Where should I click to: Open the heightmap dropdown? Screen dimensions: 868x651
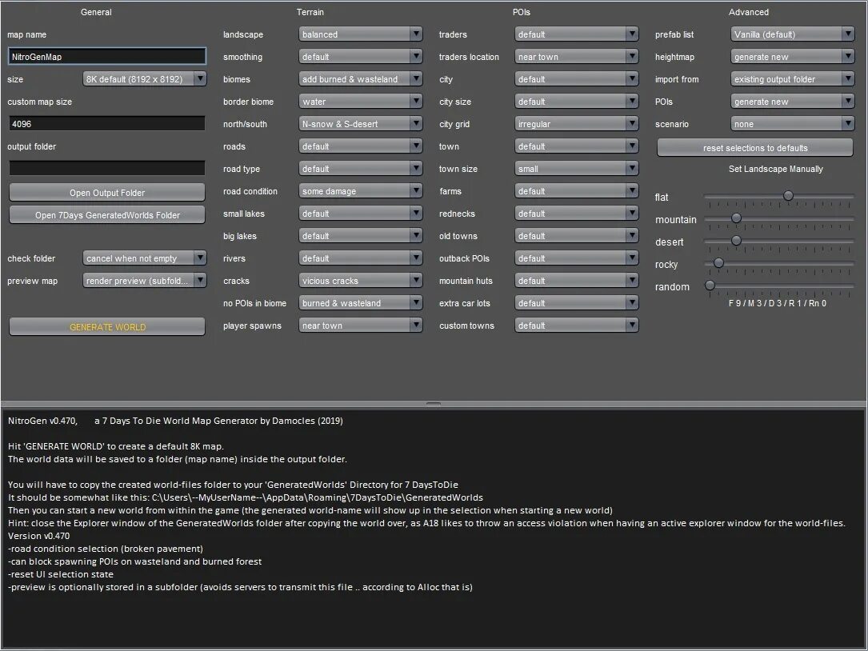(x=792, y=57)
